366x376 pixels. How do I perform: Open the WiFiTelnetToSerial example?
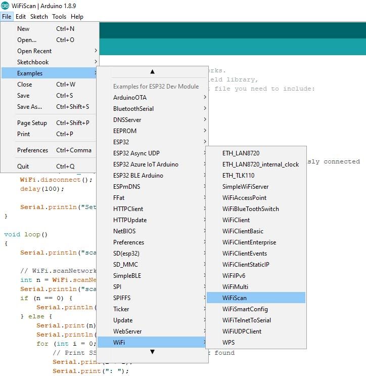point(256,320)
